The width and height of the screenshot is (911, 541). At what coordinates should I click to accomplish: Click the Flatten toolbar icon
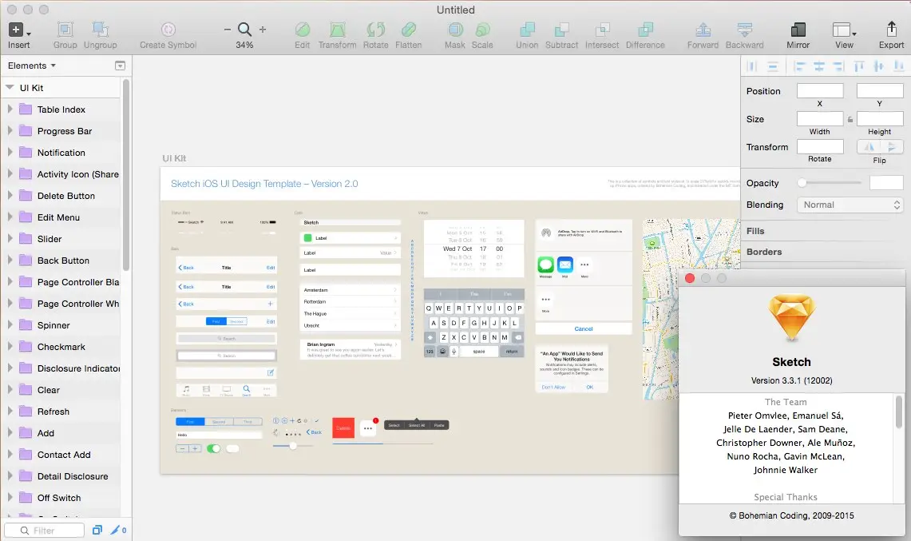tap(409, 30)
